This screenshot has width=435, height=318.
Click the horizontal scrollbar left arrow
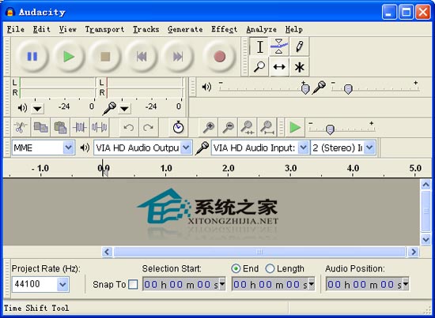107,252
